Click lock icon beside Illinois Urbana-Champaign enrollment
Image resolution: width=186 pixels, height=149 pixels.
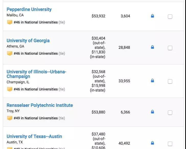[153, 81]
